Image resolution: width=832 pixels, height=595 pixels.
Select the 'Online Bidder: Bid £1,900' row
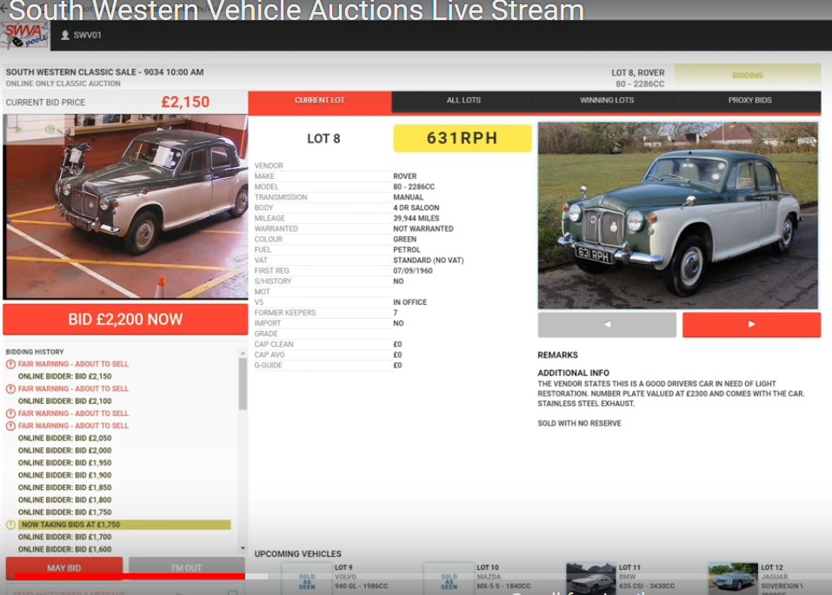pyautogui.click(x=64, y=476)
